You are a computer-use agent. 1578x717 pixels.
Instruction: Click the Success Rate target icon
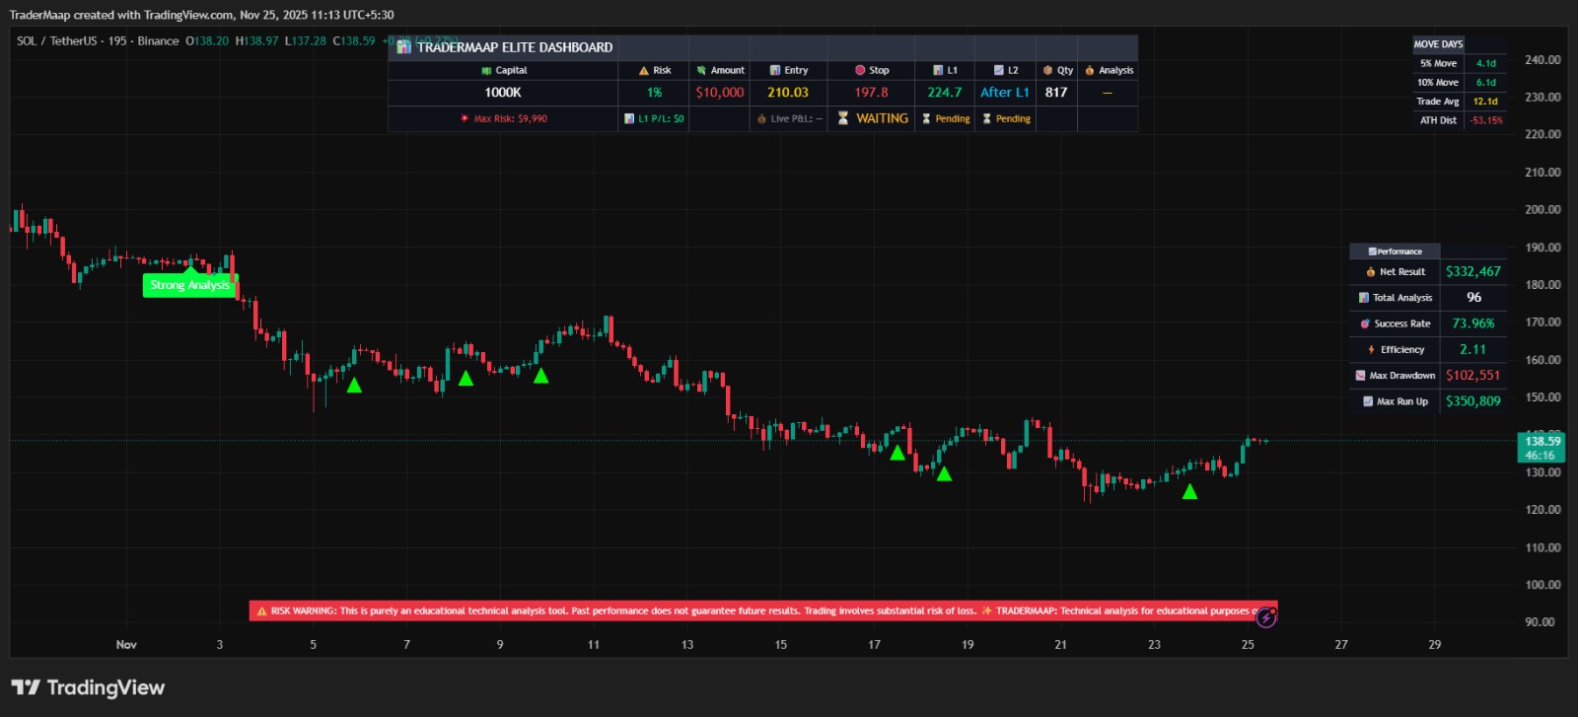1365,323
